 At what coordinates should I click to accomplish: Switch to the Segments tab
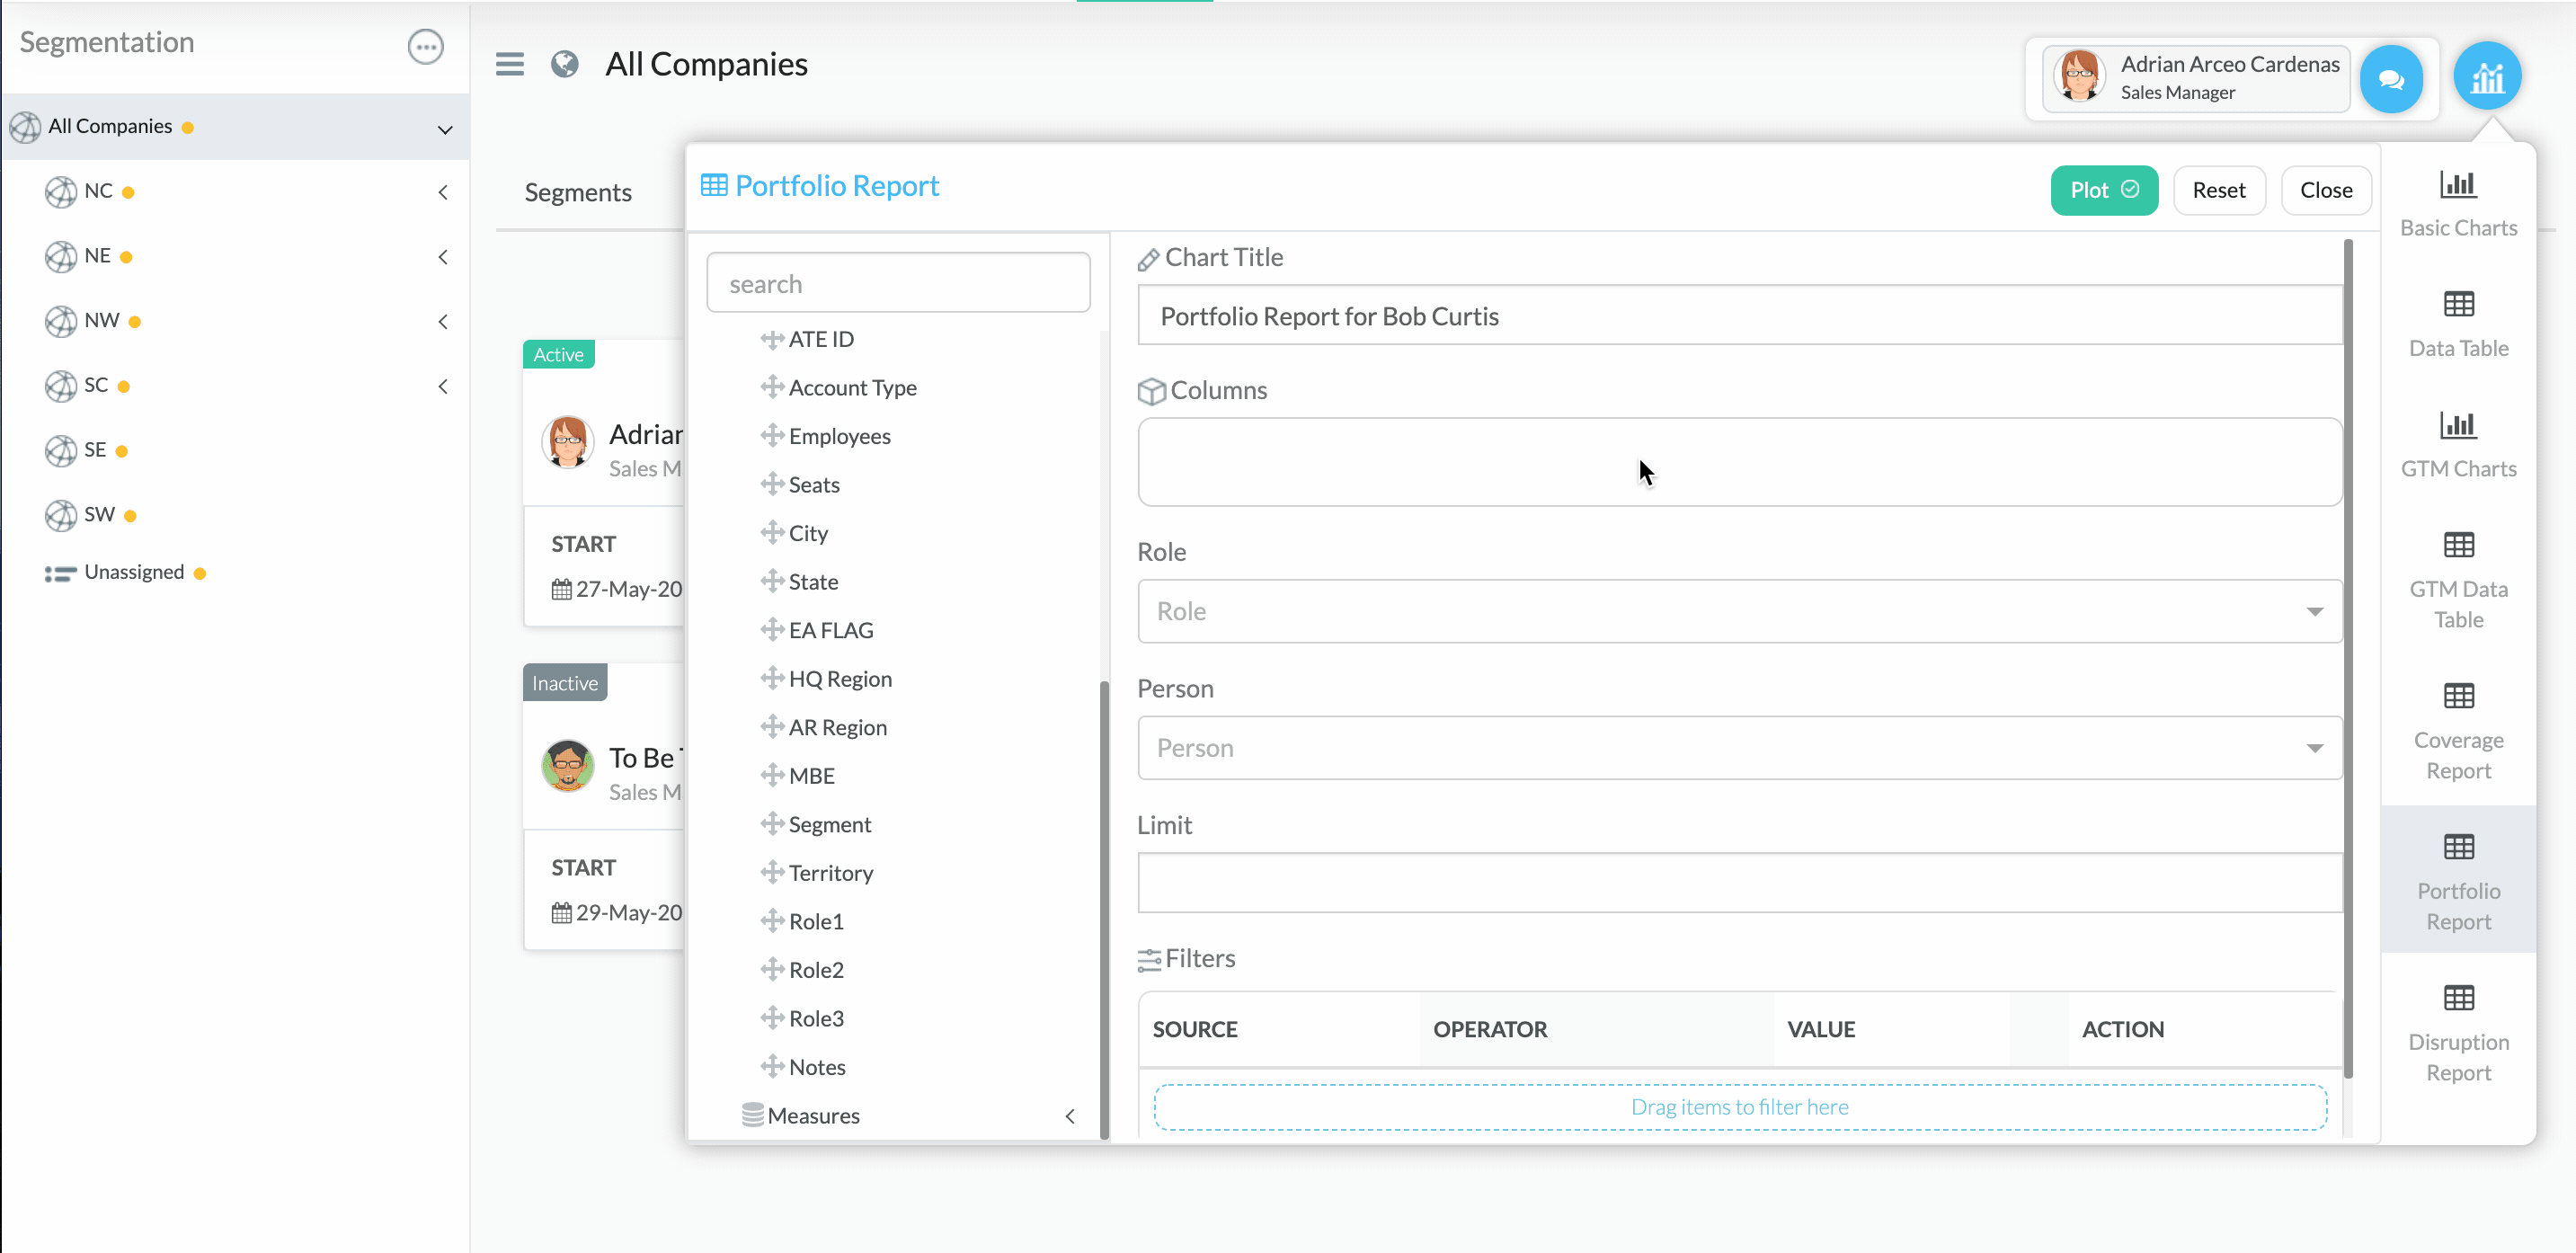pyautogui.click(x=577, y=192)
